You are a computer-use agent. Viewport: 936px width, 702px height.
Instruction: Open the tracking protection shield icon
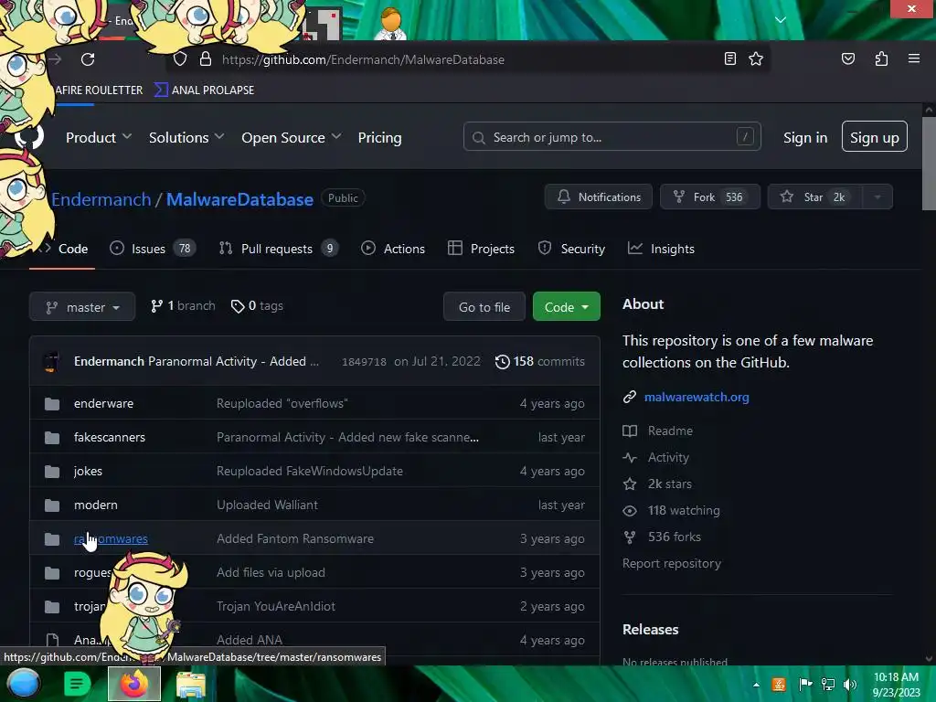tap(180, 59)
